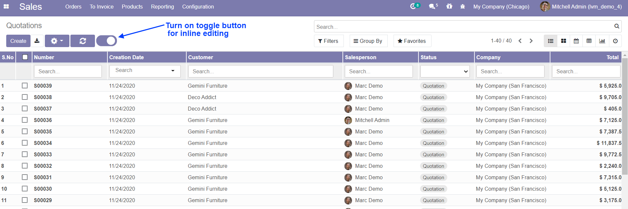This screenshot has height=209, width=628.
Task: Open the Reporting menu
Action: coord(162,7)
